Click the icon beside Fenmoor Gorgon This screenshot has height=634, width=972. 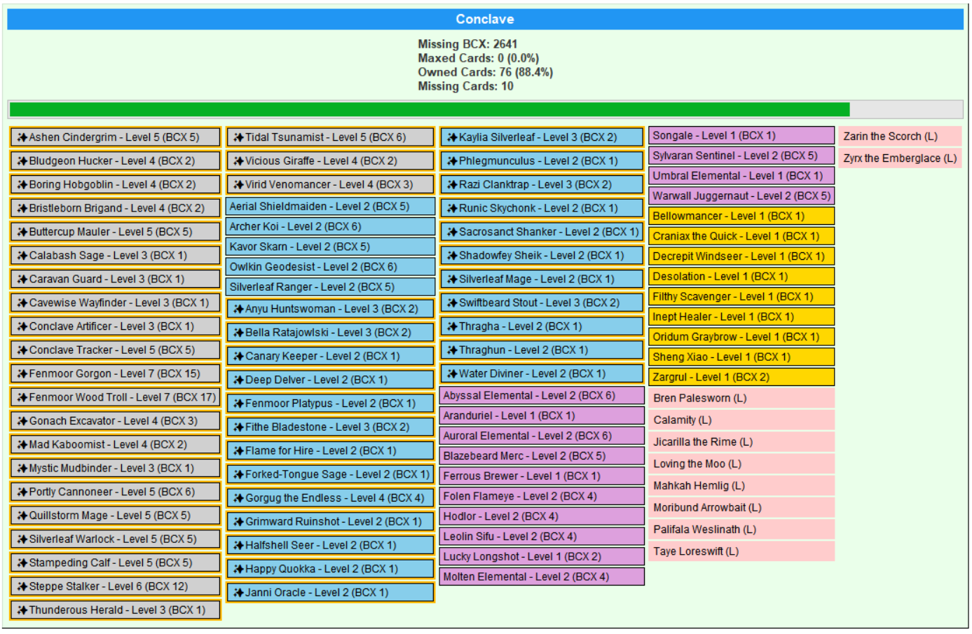(22, 374)
